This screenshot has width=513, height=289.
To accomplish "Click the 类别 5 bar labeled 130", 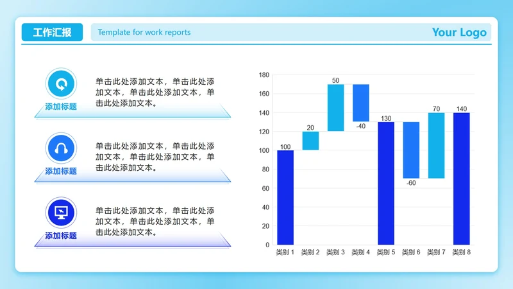I will 386,183.
